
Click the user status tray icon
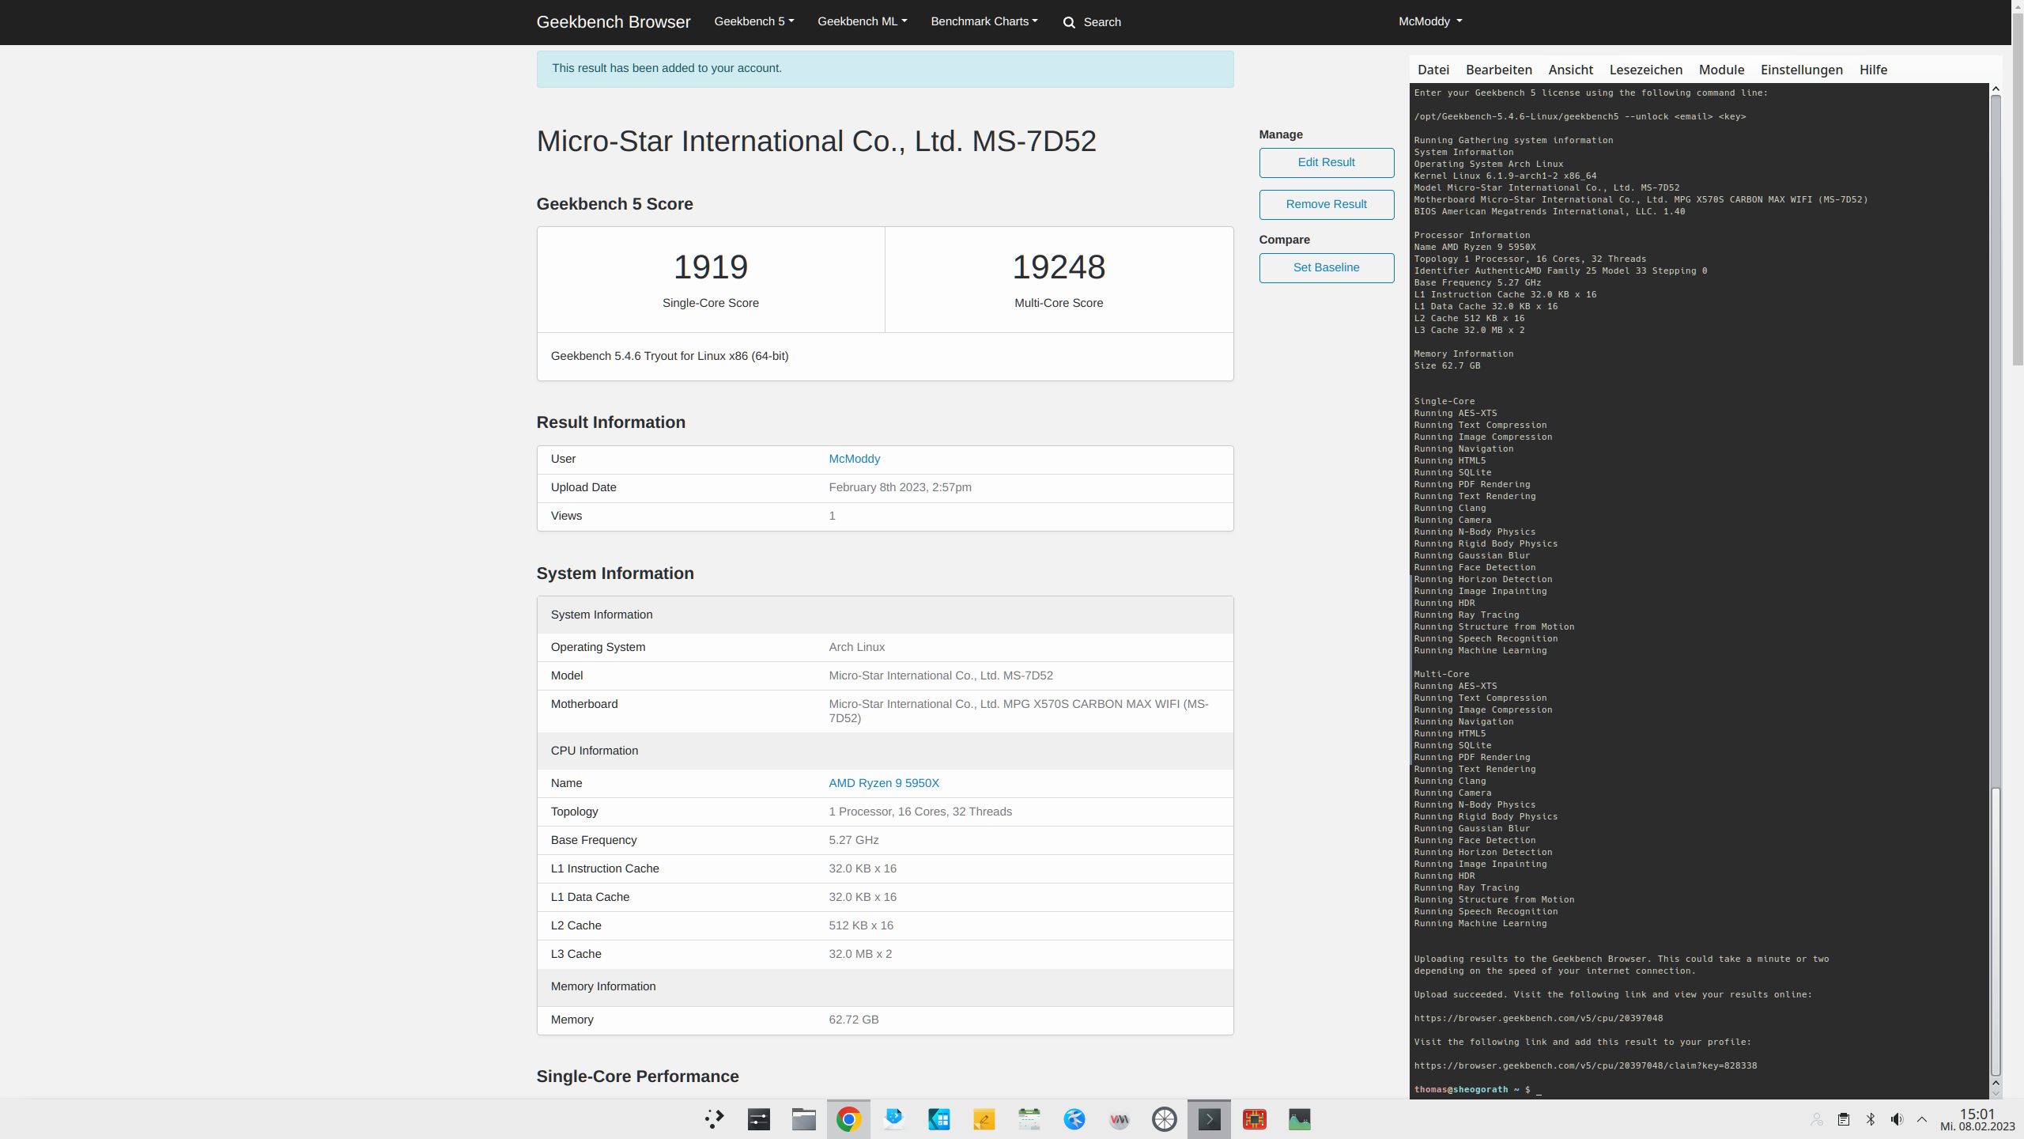(1817, 1119)
